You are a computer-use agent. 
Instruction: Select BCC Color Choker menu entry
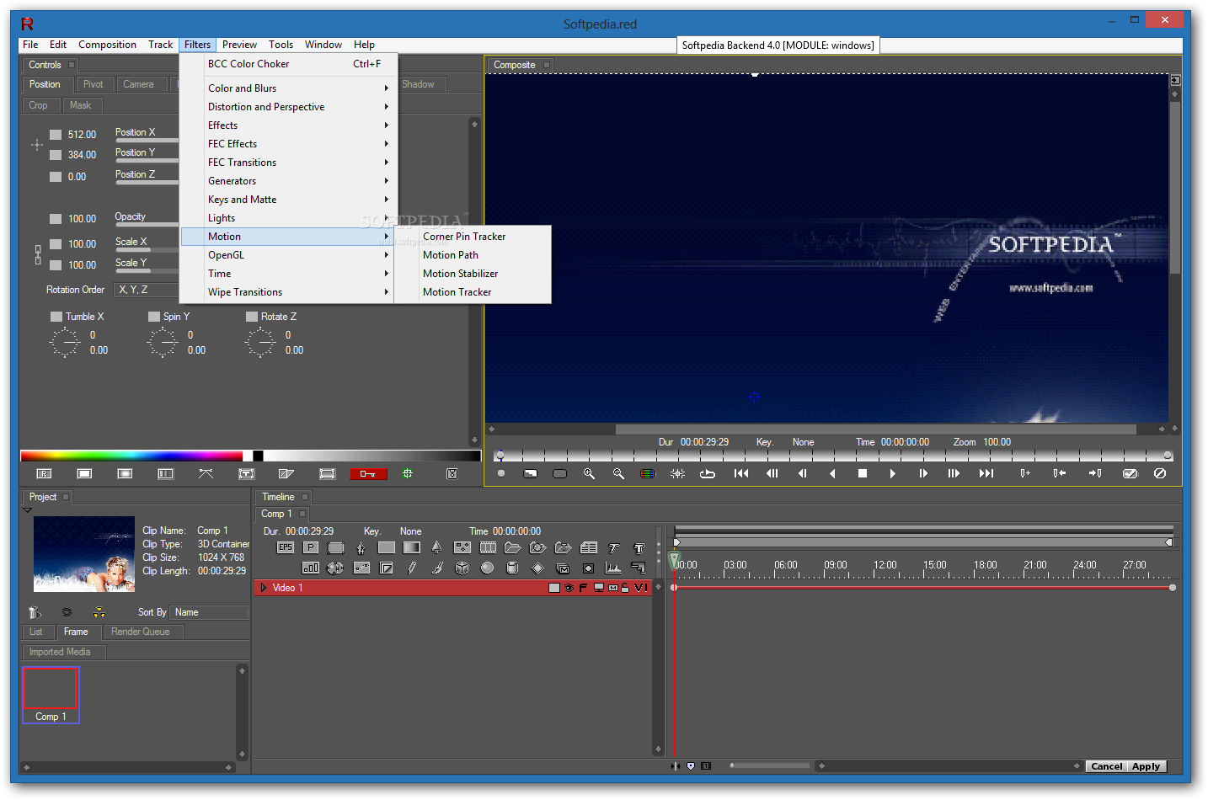[288, 64]
